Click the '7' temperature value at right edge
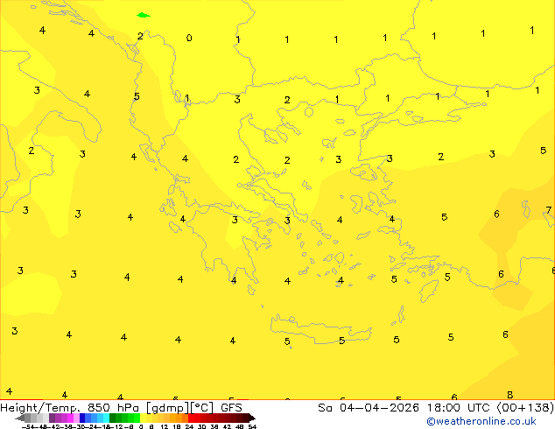 pyautogui.click(x=548, y=210)
